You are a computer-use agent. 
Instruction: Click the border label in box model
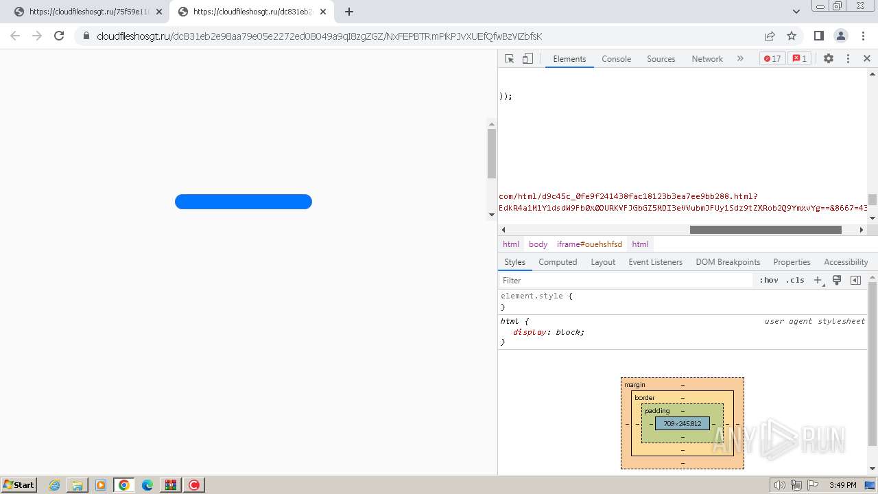(x=645, y=398)
